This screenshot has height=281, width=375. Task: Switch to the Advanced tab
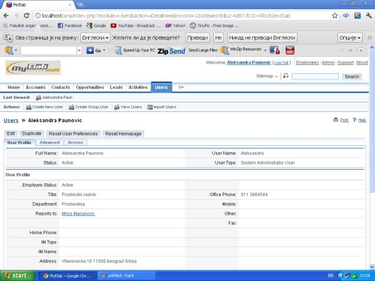click(x=49, y=142)
